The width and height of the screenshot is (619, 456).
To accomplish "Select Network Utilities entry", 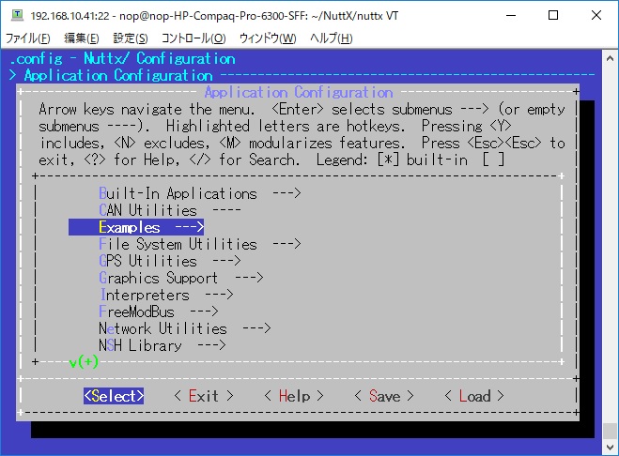I will pos(185,329).
